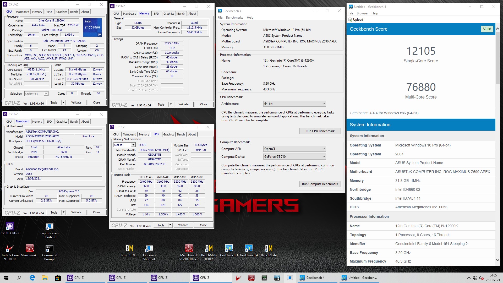Open Browser menu in Untitled Geekbench window
This screenshot has width=503, height=283.
362,13
